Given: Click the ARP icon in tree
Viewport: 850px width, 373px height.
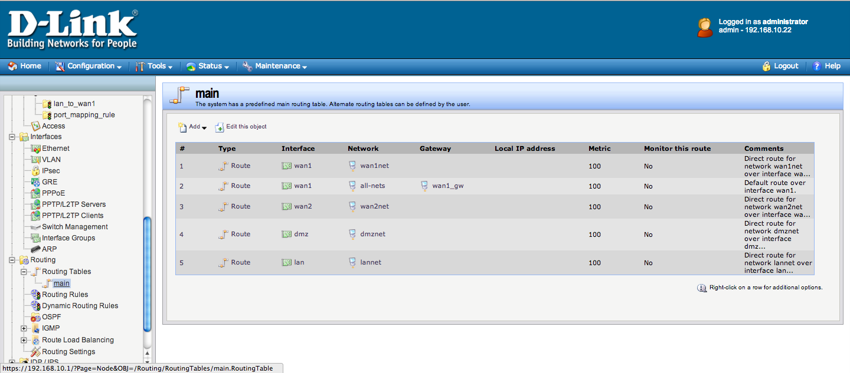Looking at the screenshot, I should click(x=35, y=249).
